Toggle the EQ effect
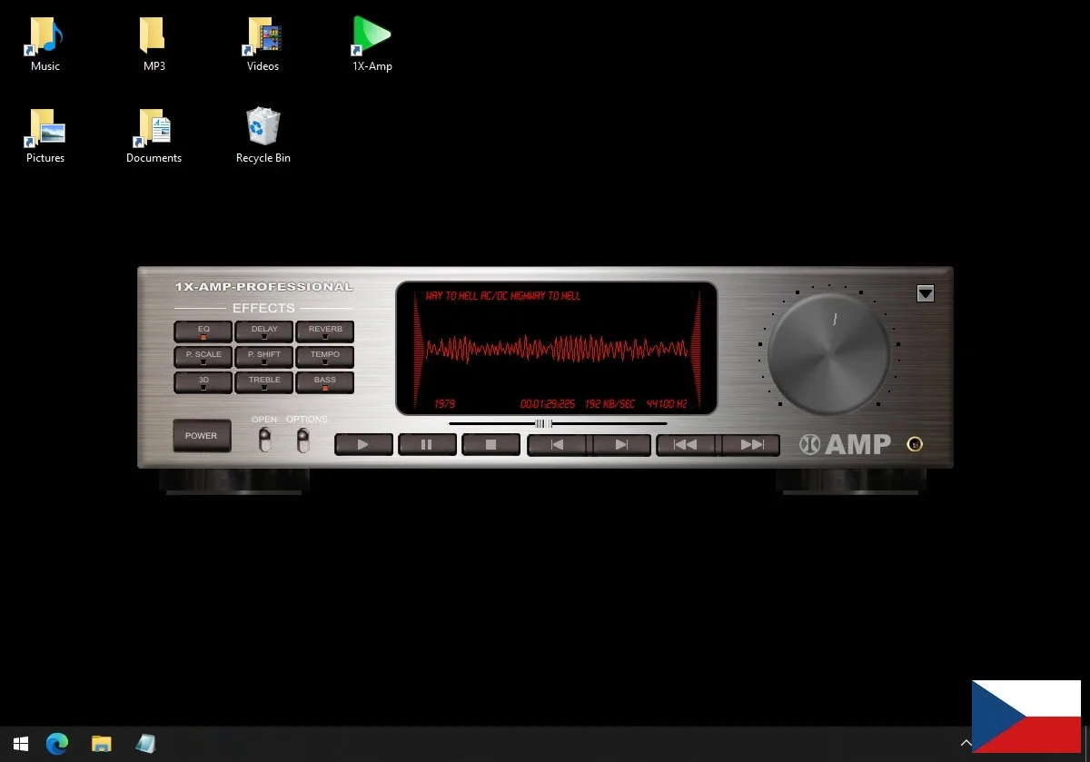 tap(203, 332)
